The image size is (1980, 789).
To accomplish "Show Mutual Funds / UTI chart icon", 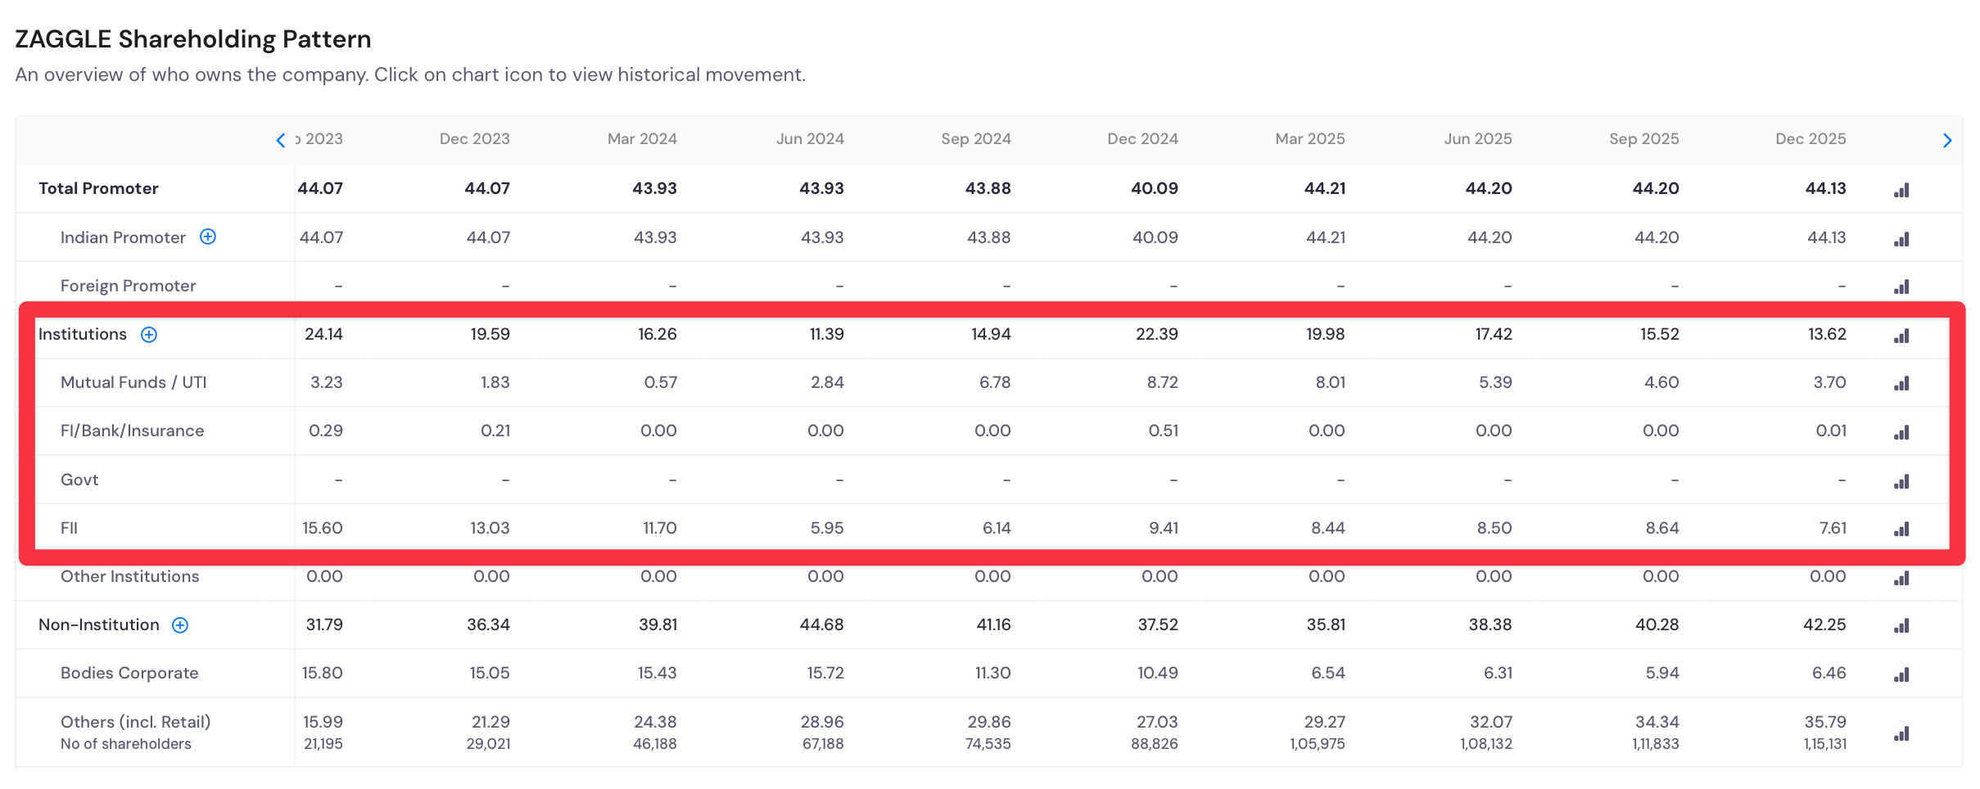I will tap(1901, 383).
